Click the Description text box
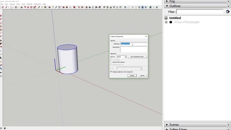 [x=134, y=49]
